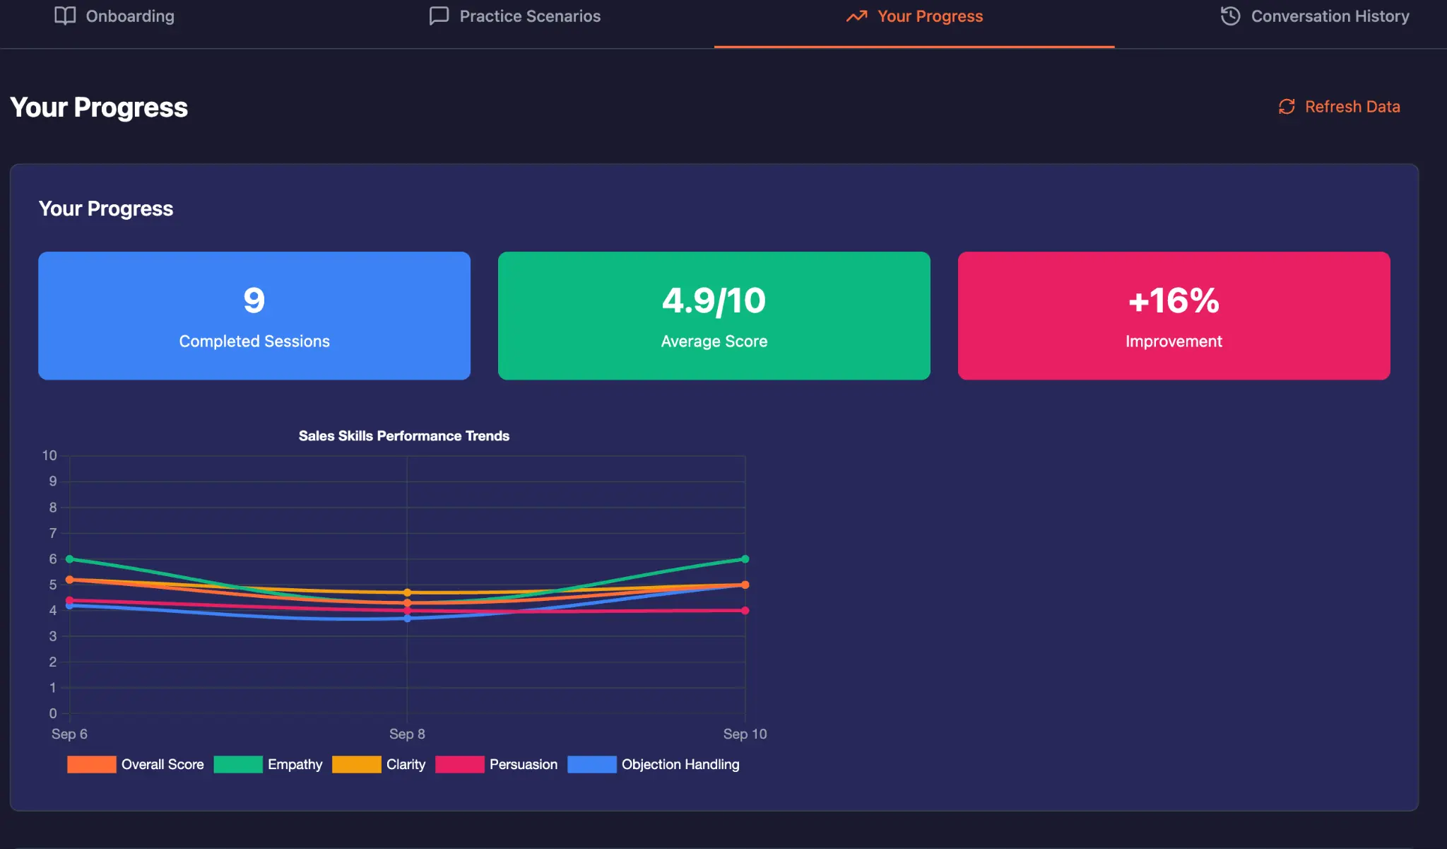The width and height of the screenshot is (1447, 849).
Task: Click the 4.9/10 Average Score card
Action: coord(714,316)
